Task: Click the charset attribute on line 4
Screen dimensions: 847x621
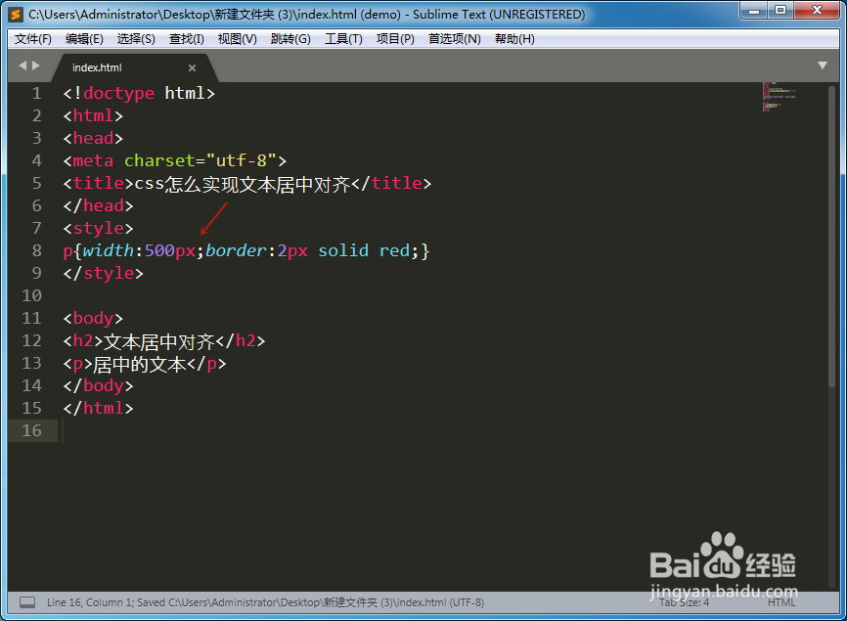Action: [x=159, y=161]
